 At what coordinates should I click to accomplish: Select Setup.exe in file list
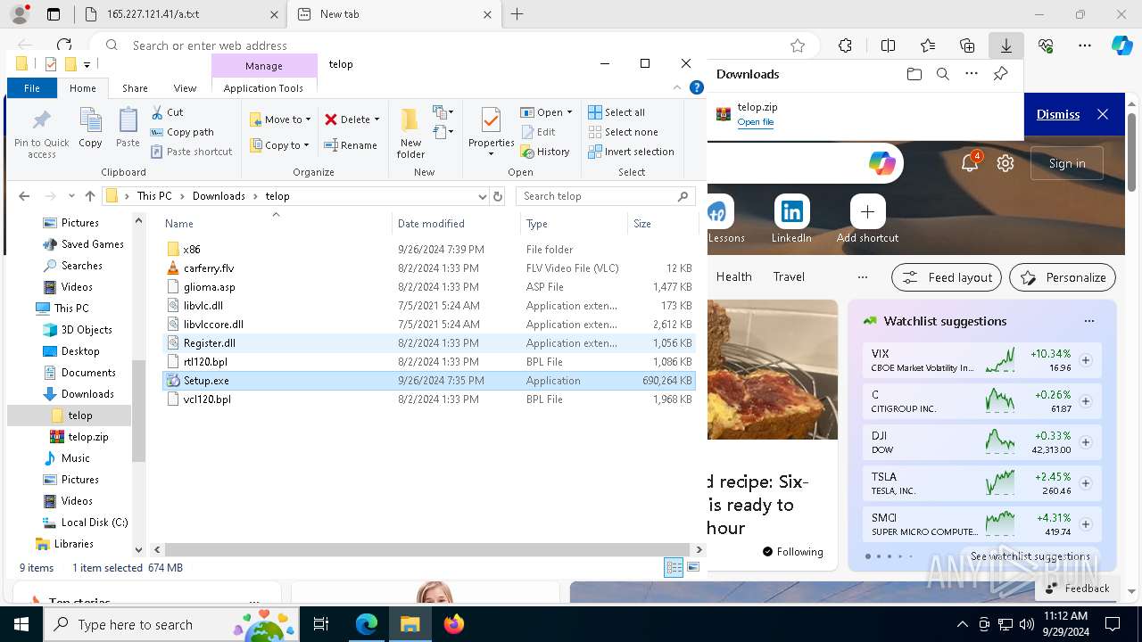point(428,381)
